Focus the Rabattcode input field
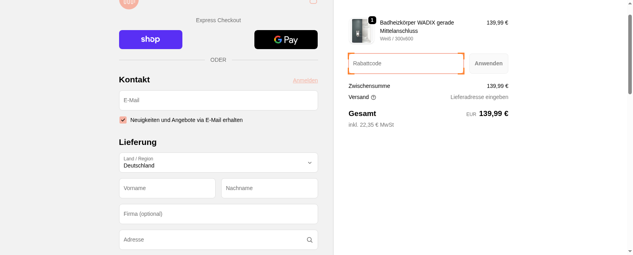Screen dimensions: 633x255 pyautogui.click(x=406, y=63)
